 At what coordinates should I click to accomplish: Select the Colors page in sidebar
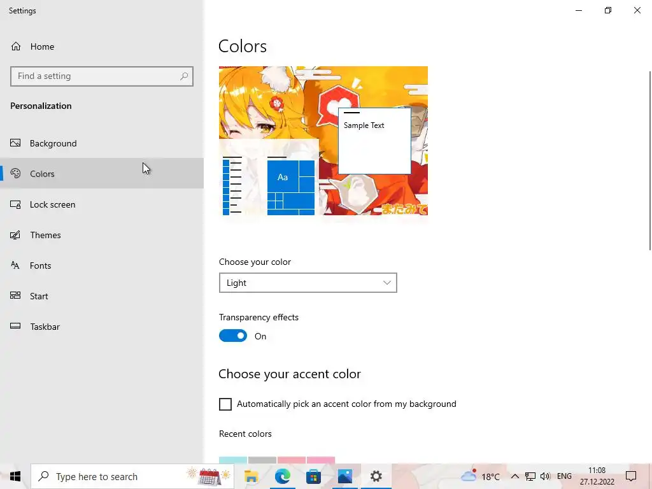coord(102,173)
